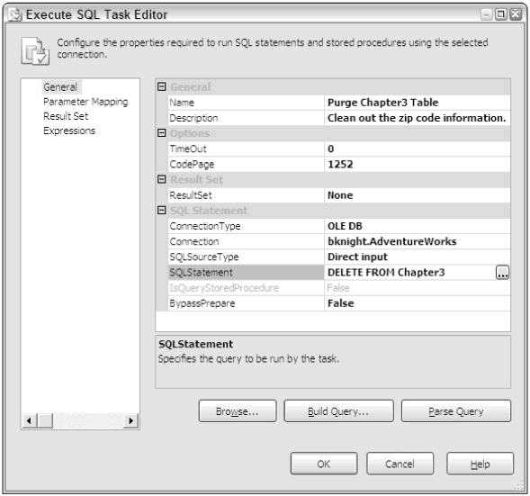Click the Execute SQL Task Editor title icon
530x496 pixels.
(15, 15)
